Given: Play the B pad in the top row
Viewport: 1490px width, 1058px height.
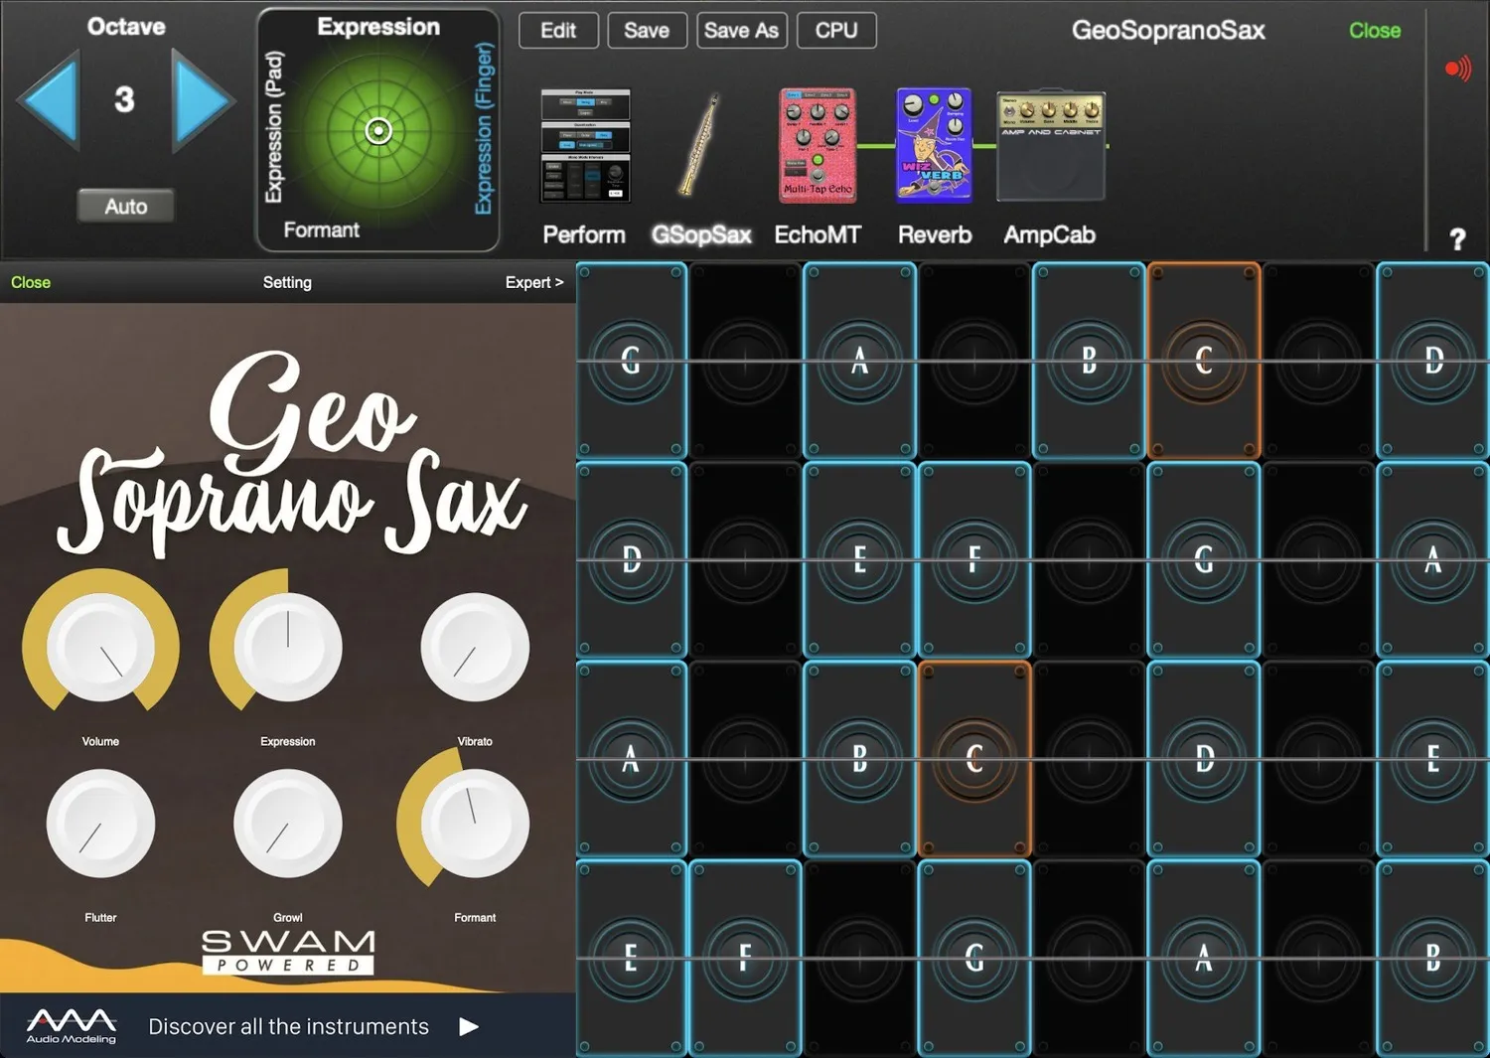Looking at the screenshot, I should click(1089, 361).
